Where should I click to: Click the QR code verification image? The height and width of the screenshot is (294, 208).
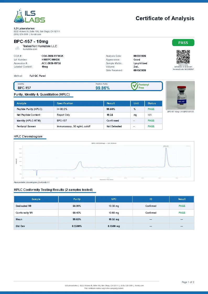(x=183, y=57)
